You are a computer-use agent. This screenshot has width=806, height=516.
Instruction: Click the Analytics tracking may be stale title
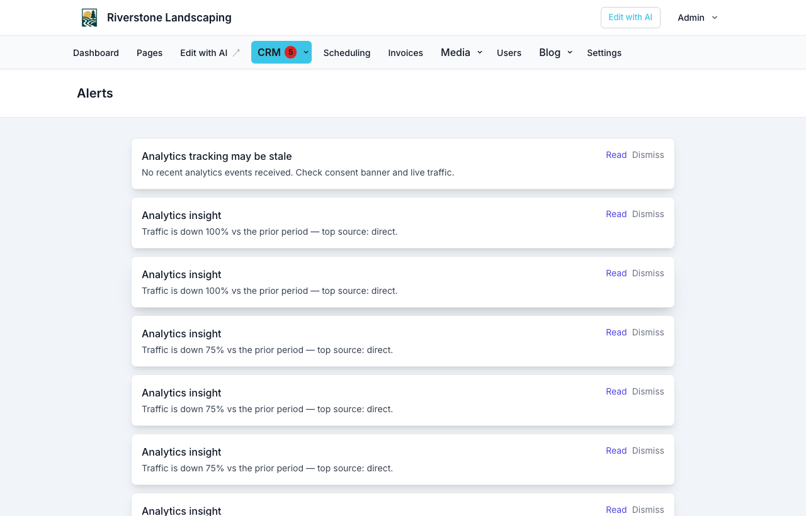tap(217, 156)
